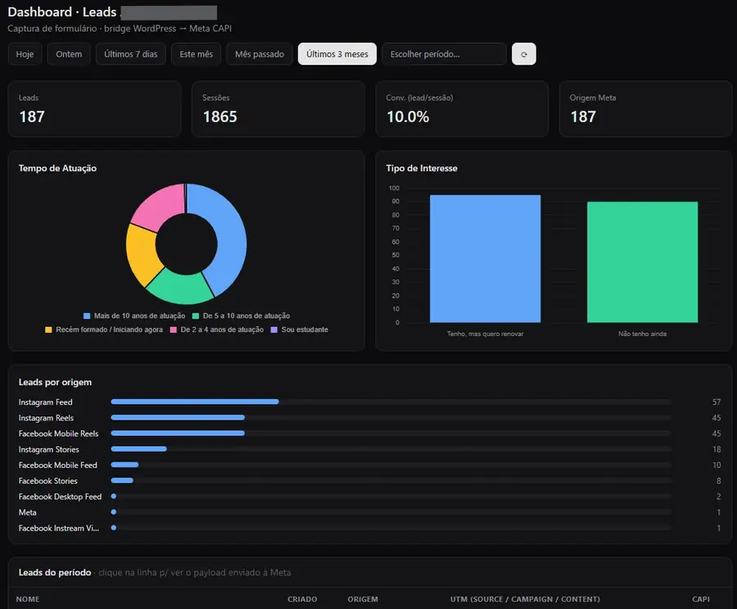
Task: Select the Últimos 3 meses filter
Action: pos(337,54)
